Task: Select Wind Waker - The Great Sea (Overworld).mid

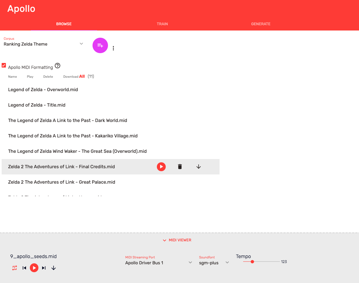Action: (x=111, y=151)
